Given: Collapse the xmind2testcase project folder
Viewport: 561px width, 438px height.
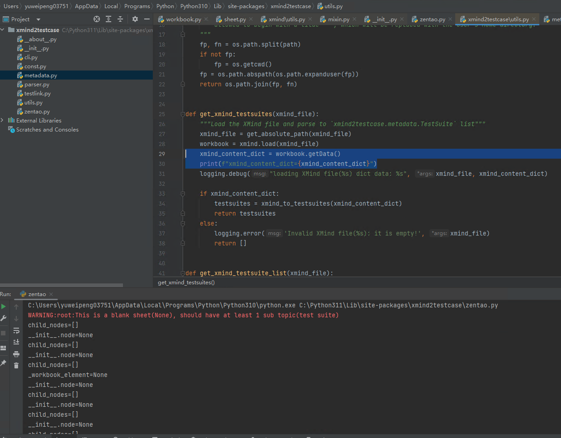Looking at the screenshot, I should point(3,30).
